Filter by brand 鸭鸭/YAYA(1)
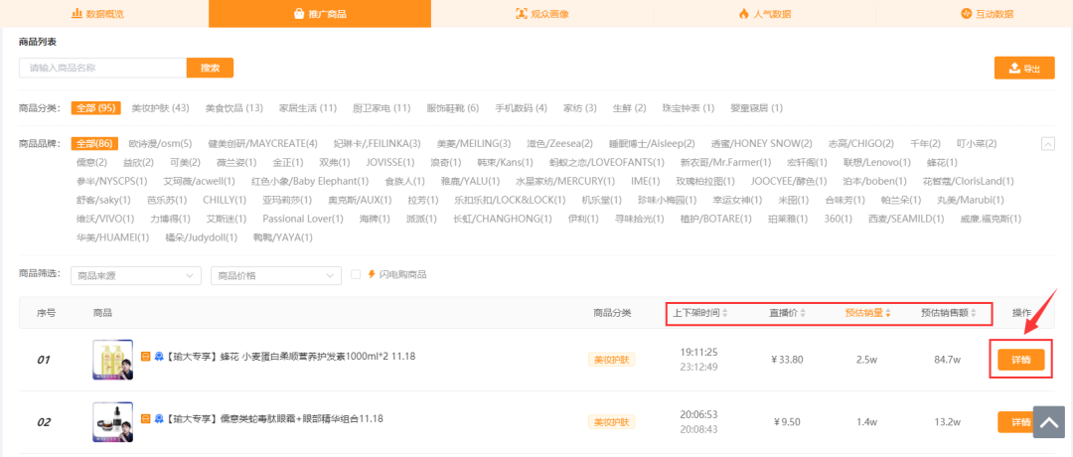 coord(282,237)
